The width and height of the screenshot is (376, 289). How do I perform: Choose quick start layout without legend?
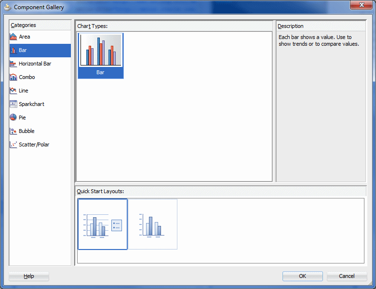click(153, 224)
